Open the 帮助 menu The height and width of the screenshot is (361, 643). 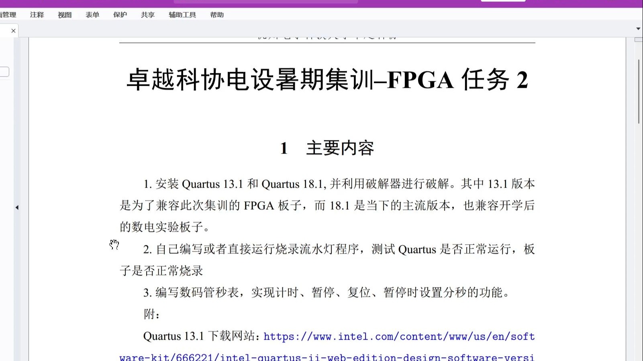[x=217, y=15]
